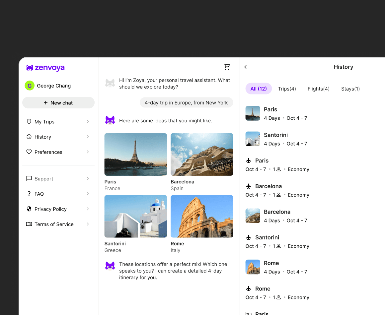Image resolution: width=385 pixels, height=315 pixels.
Task: Click George Chang's green avatar
Action: click(x=30, y=86)
